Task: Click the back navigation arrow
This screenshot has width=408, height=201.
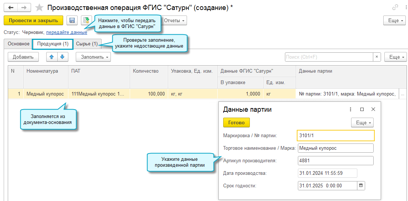Action: (11, 8)
